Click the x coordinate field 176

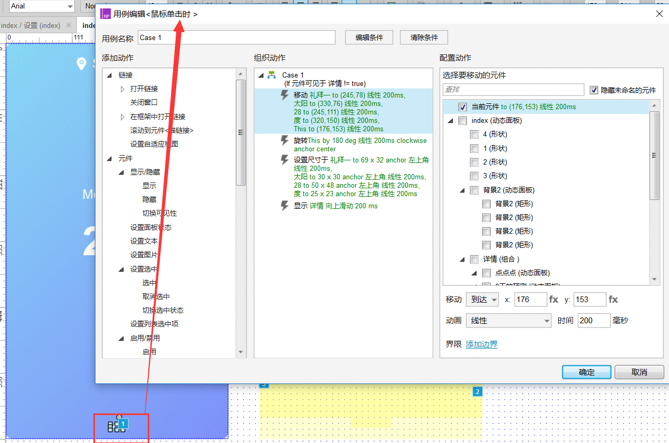[531, 300]
